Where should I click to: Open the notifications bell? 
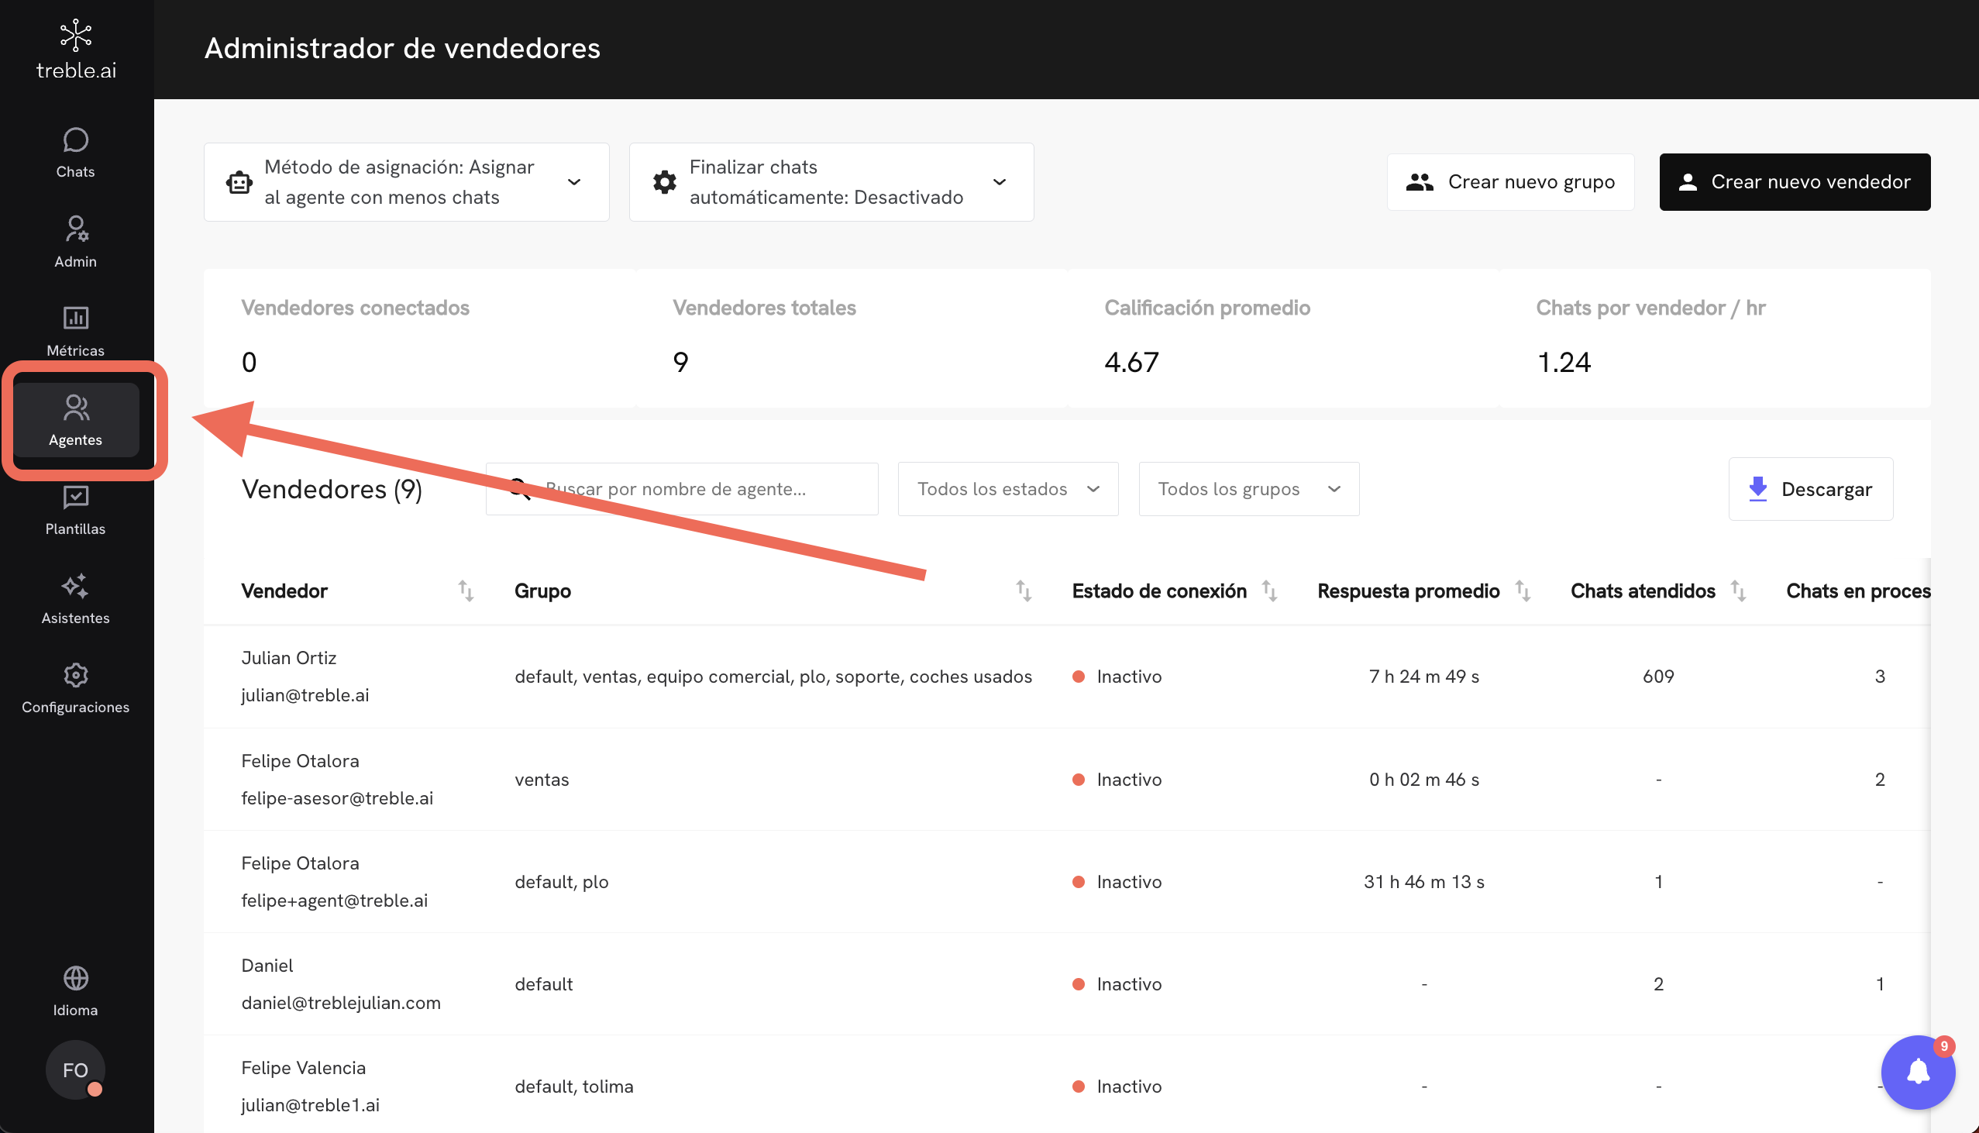point(1918,1072)
